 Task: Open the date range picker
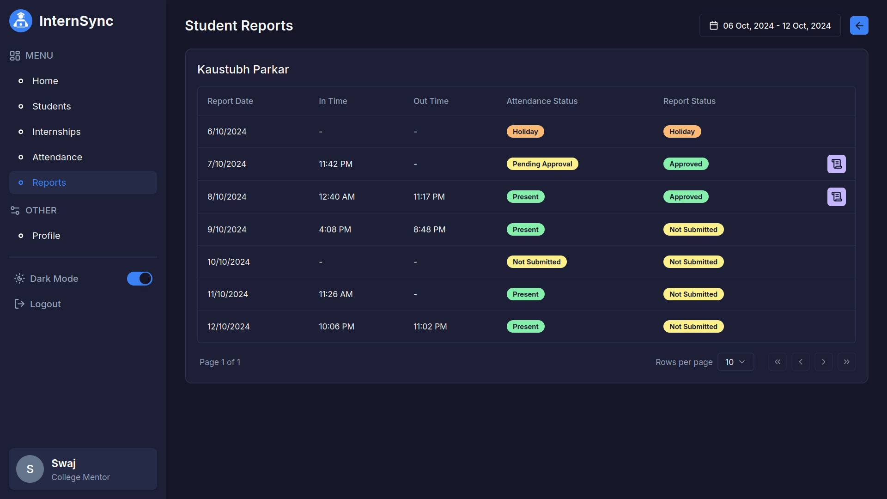(770, 25)
